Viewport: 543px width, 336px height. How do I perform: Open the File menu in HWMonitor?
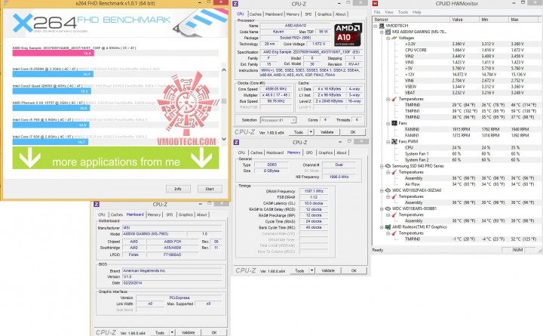click(x=377, y=12)
